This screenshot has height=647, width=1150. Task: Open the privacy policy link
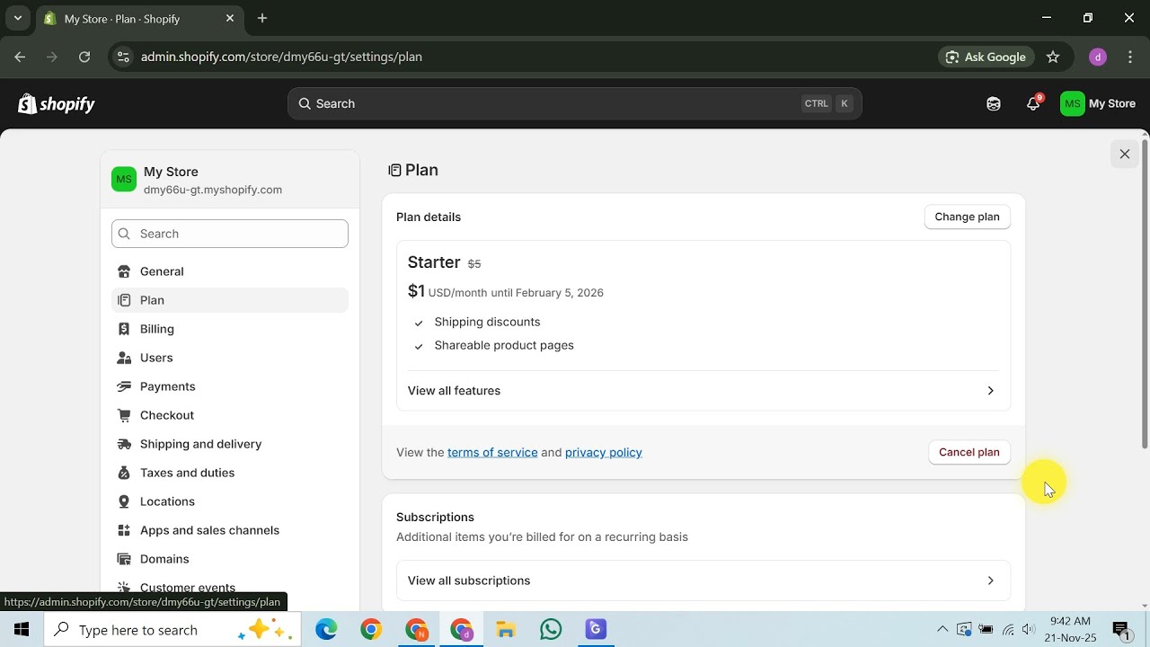[x=604, y=452]
